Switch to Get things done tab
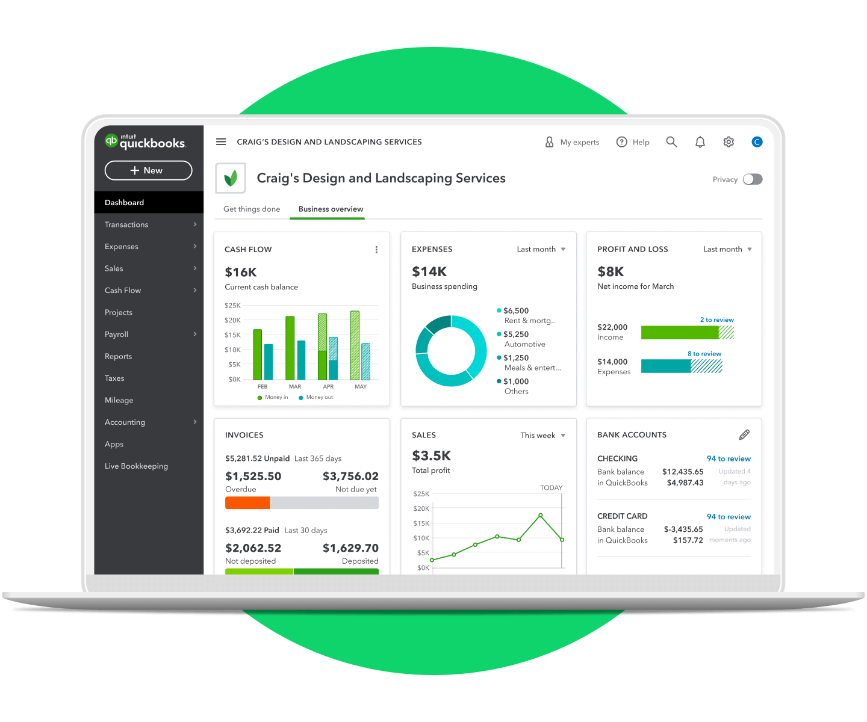The height and width of the screenshot is (722, 867). (x=252, y=209)
